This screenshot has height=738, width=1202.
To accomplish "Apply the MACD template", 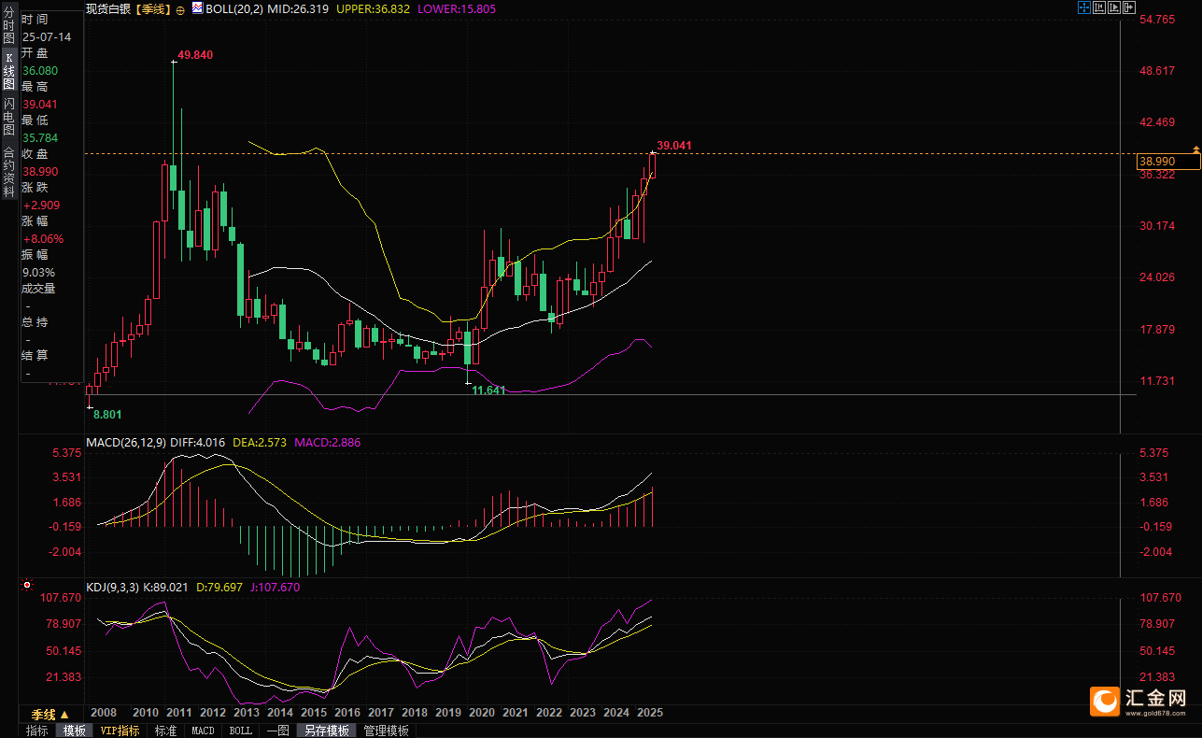I will (203, 731).
